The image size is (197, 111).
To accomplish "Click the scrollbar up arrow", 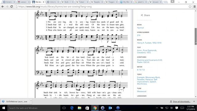I will point(196,11).
